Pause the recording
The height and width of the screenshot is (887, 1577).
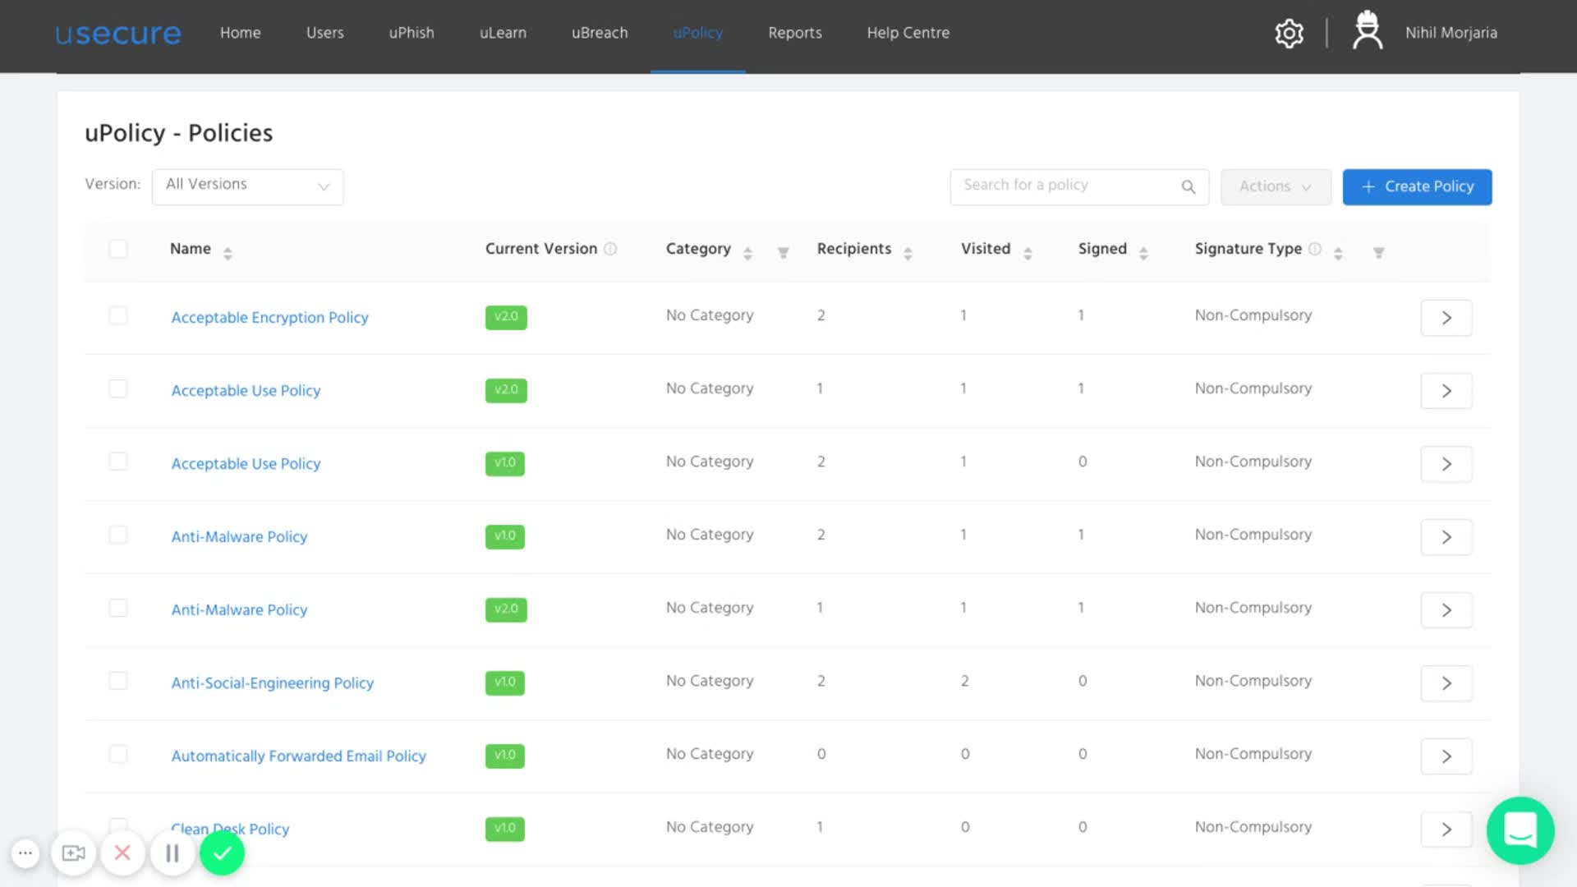pos(172,853)
